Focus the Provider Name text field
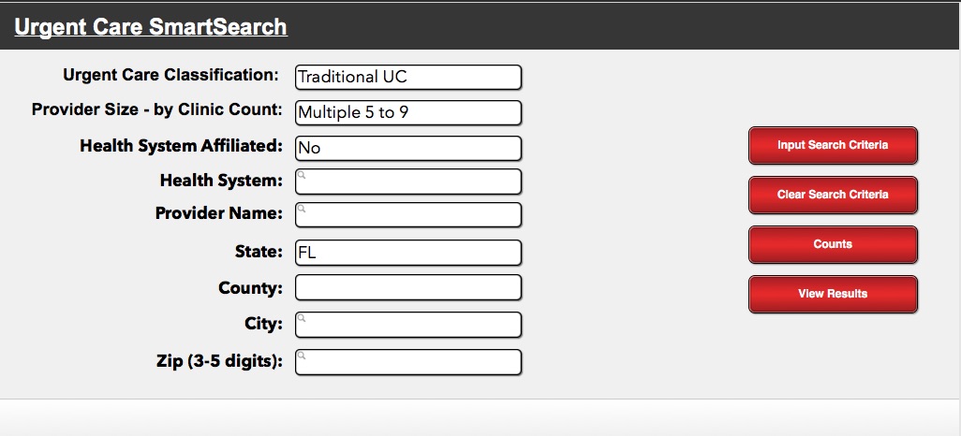This screenshot has height=436, width=961. point(408,215)
